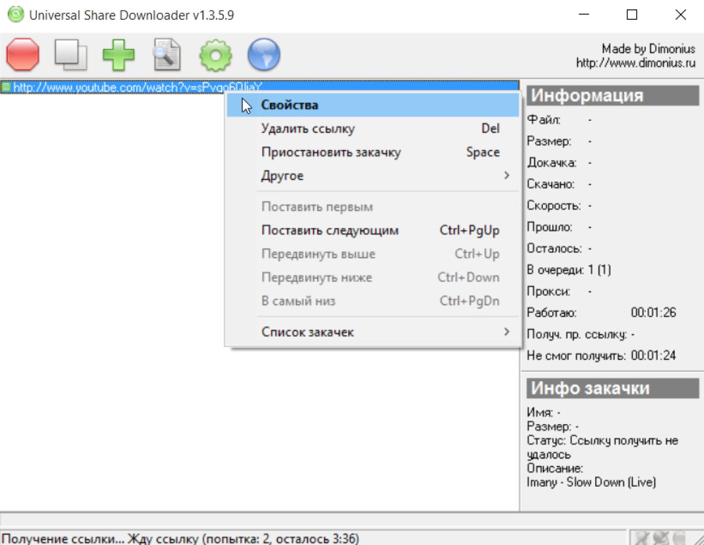Click the red stop downloads icon

[23, 55]
